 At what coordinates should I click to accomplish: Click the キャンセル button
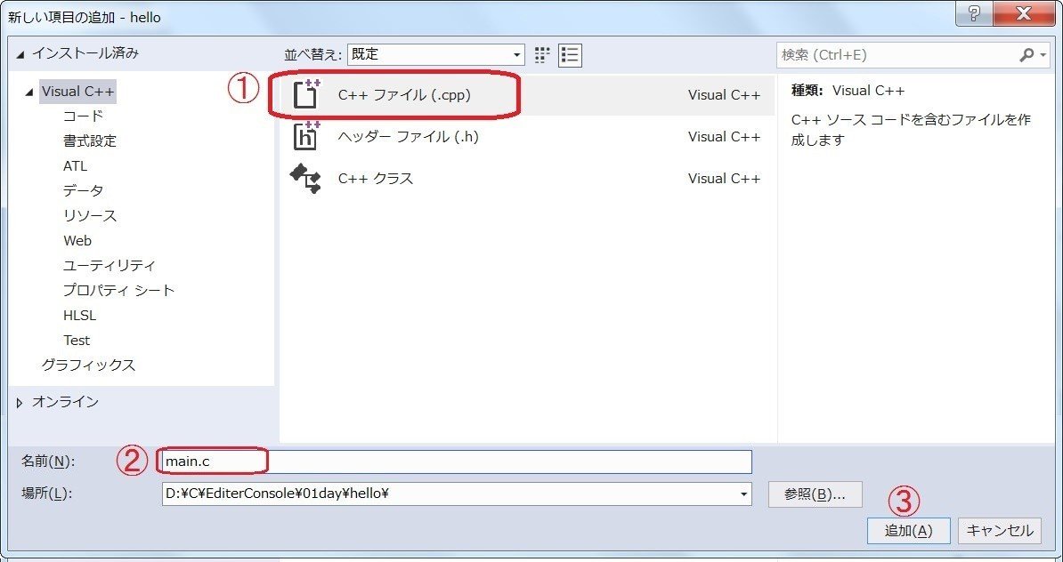(x=999, y=530)
